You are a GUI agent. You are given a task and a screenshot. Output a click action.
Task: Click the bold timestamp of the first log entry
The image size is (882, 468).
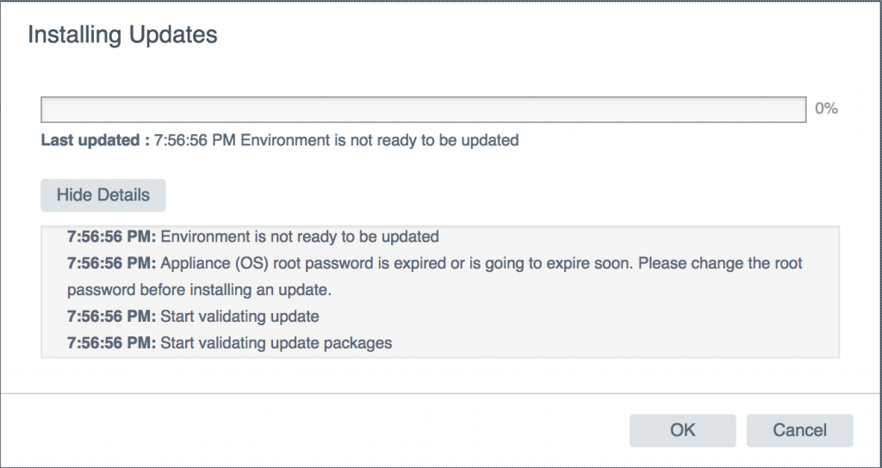click(x=112, y=237)
